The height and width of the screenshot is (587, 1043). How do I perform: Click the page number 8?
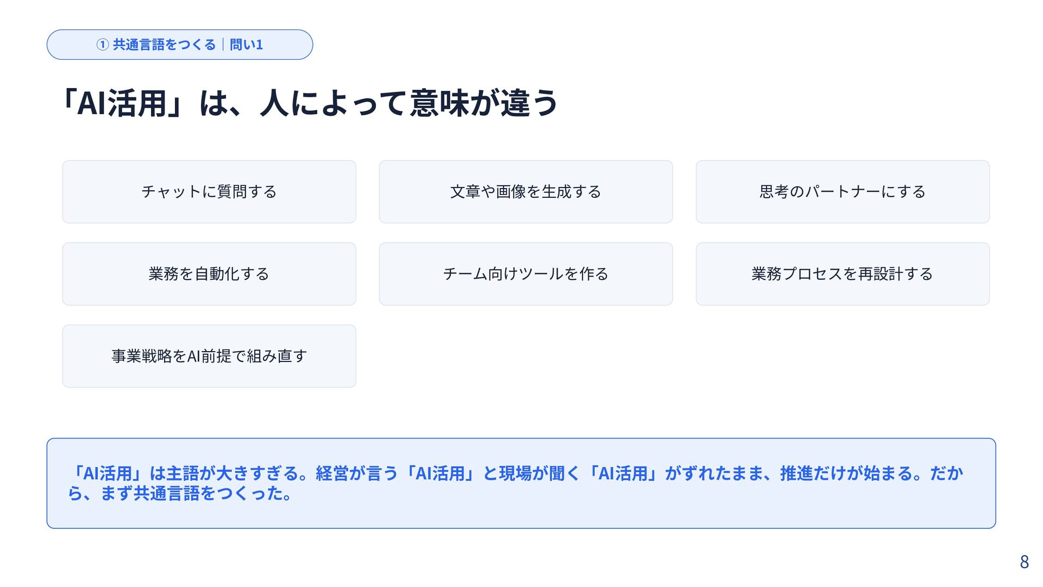click(x=1024, y=562)
